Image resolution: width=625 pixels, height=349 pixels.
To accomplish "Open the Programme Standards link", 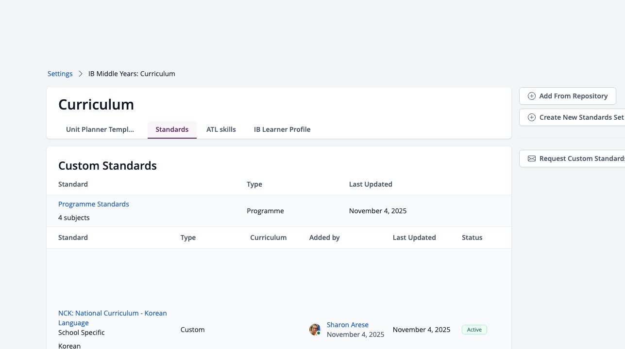I will 94,204.
